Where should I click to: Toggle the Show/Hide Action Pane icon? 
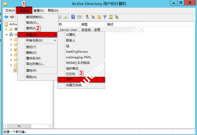[79, 17]
